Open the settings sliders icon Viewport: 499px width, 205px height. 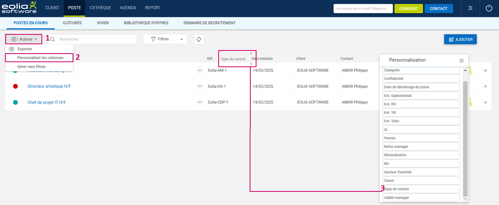470,8
